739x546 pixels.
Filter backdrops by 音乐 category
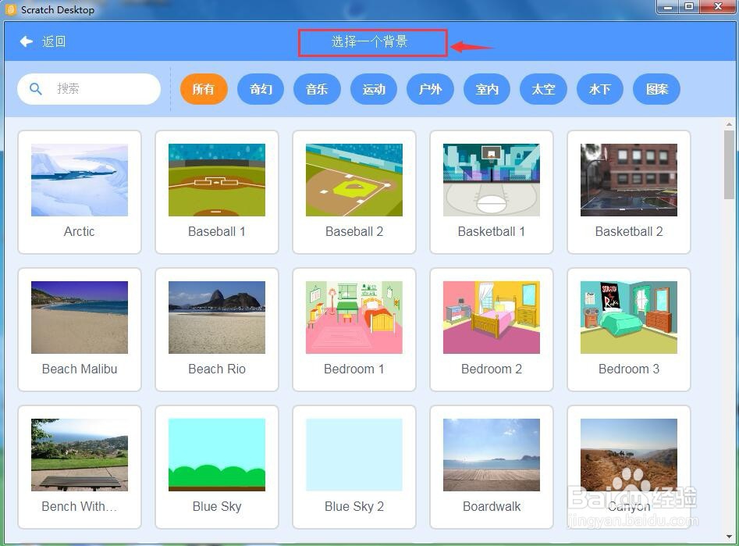317,89
